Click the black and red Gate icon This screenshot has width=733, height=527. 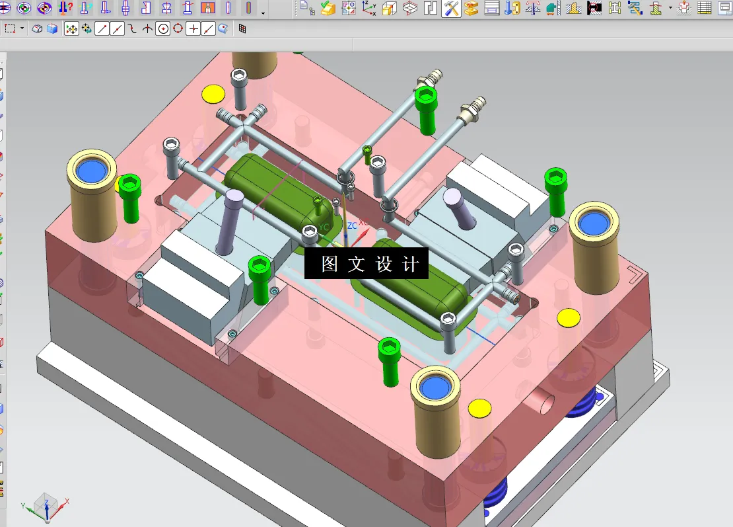[x=594, y=7]
